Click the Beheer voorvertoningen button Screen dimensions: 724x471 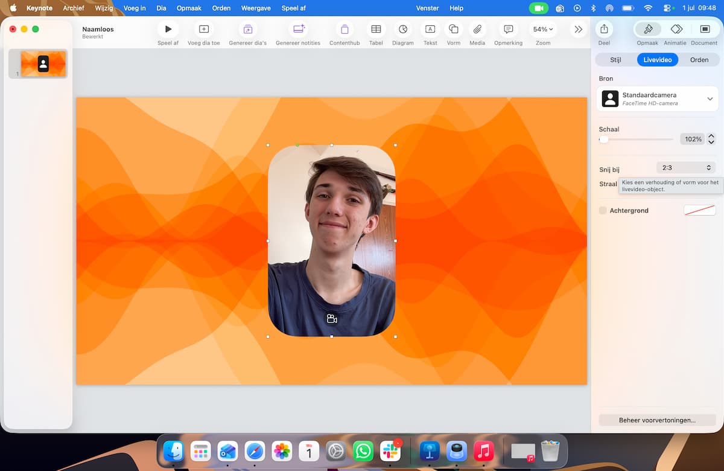point(657,420)
